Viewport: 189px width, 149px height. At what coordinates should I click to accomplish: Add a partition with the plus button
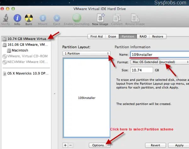pyautogui.click(x=65, y=145)
